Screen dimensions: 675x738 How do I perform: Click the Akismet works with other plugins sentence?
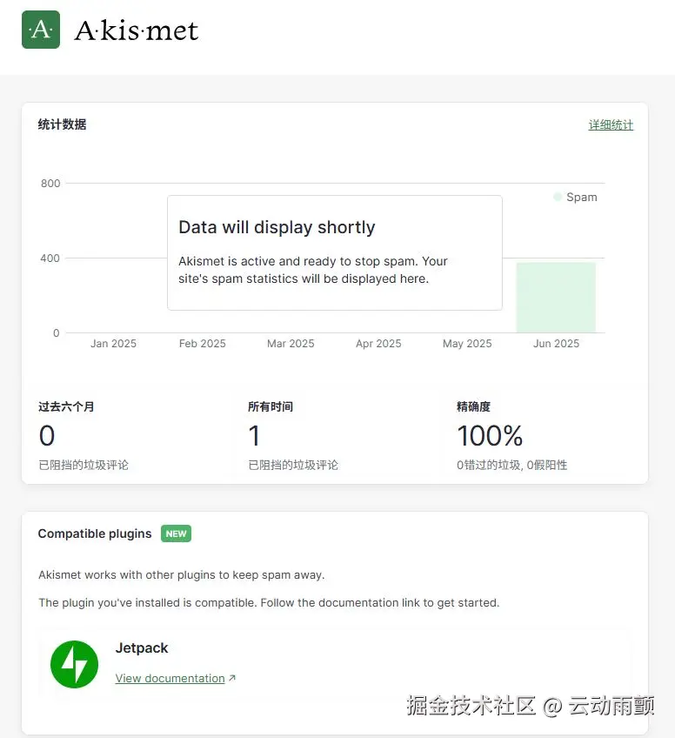click(182, 575)
